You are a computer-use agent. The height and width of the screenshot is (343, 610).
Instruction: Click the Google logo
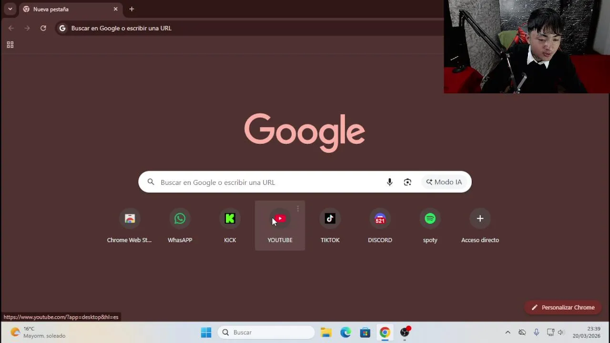[x=305, y=133]
